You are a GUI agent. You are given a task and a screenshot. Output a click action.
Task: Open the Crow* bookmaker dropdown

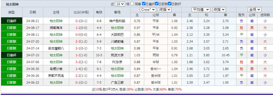pos(148,10)
